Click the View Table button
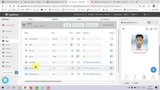 coord(67,25)
